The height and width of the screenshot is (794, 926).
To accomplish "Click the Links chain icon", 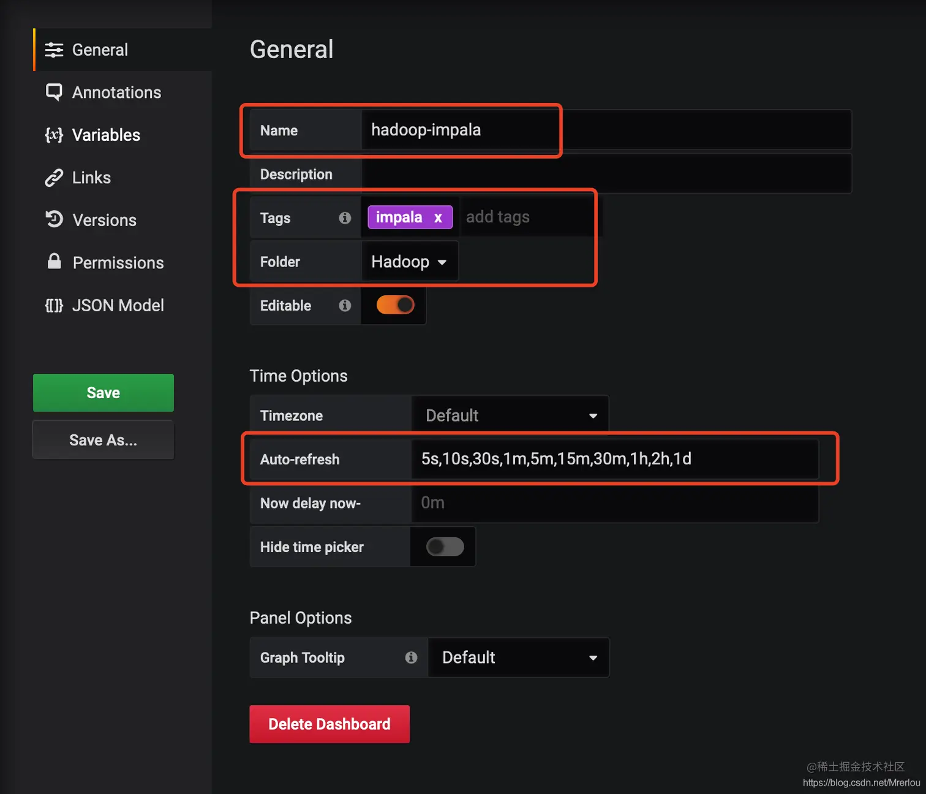I will [x=54, y=178].
